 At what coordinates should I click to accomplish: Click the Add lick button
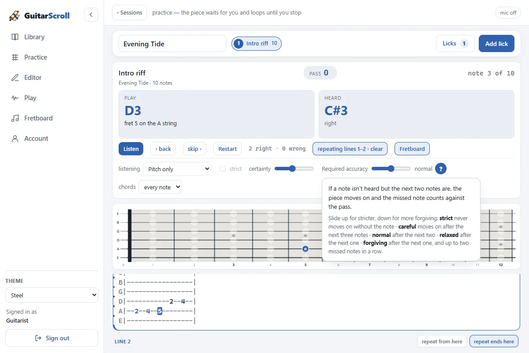tap(496, 44)
